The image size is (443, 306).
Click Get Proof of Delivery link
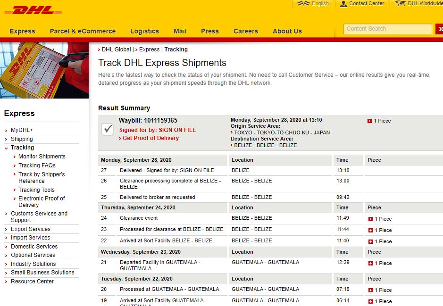click(x=150, y=138)
